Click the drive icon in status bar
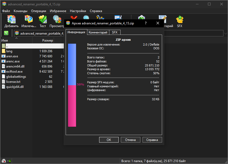Viewport: 228px width, 164px height. 4,161
